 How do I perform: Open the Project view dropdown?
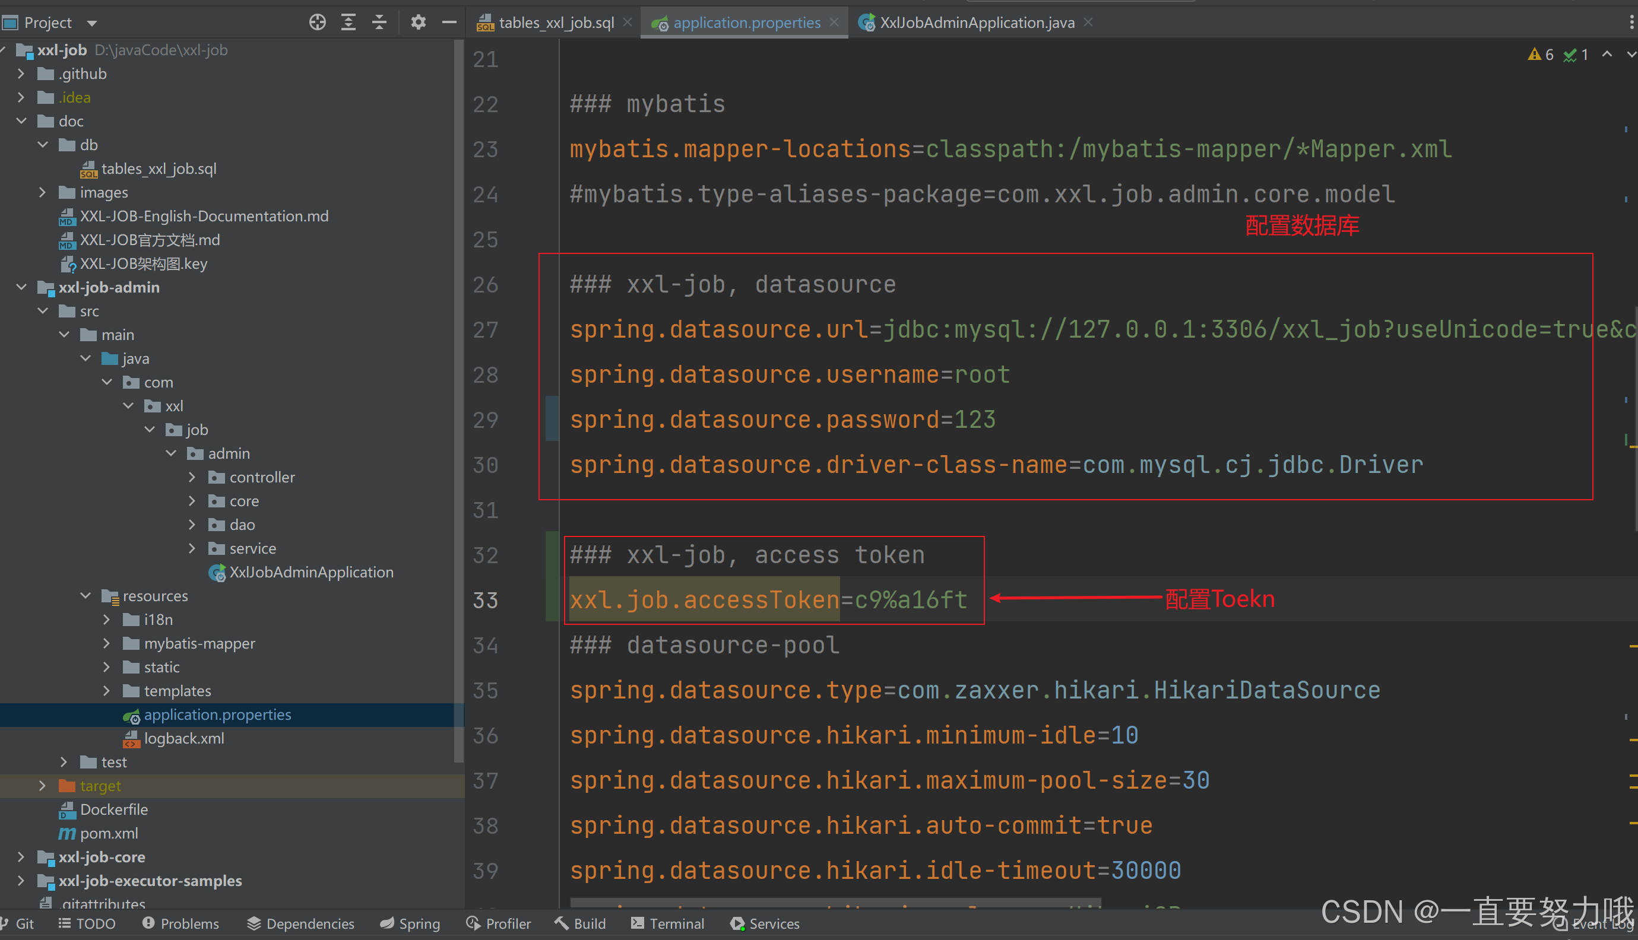[x=91, y=23]
